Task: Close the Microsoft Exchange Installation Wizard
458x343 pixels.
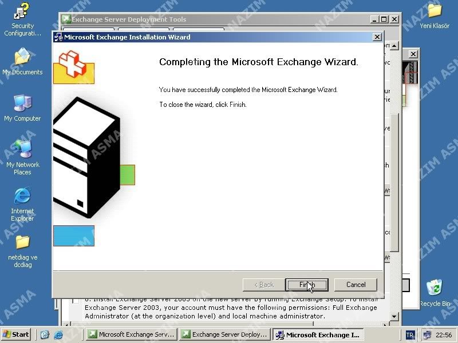Action: [x=377, y=37]
